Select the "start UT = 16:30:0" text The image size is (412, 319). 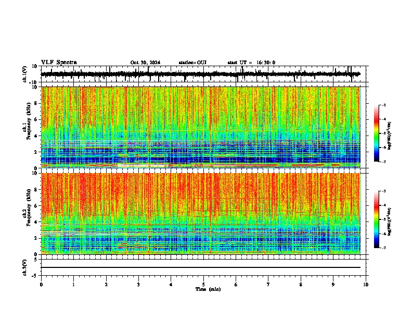point(251,63)
